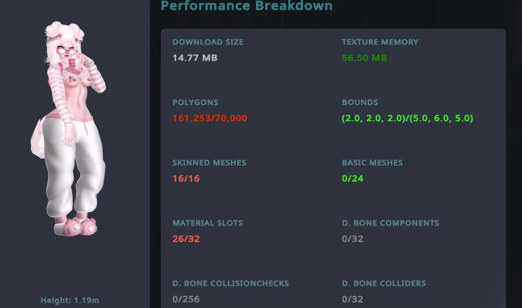
Task: Click the 16/16 skinned meshes value
Action: (x=186, y=178)
